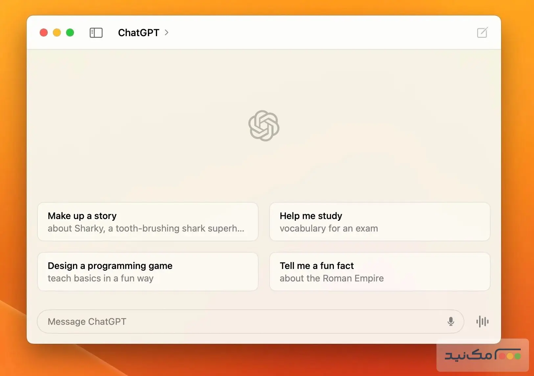Select the 'Tell me a fun fact' prompt
The width and height of the screenshot is (534, 376).
point(380,272)
